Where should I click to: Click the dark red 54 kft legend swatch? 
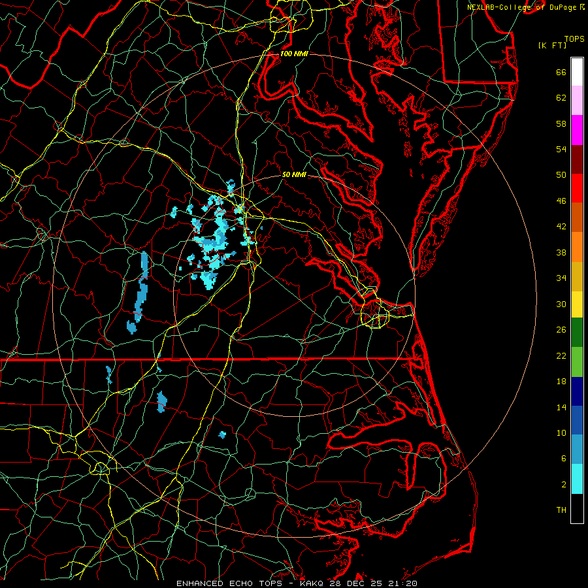[x=577, y=159]
